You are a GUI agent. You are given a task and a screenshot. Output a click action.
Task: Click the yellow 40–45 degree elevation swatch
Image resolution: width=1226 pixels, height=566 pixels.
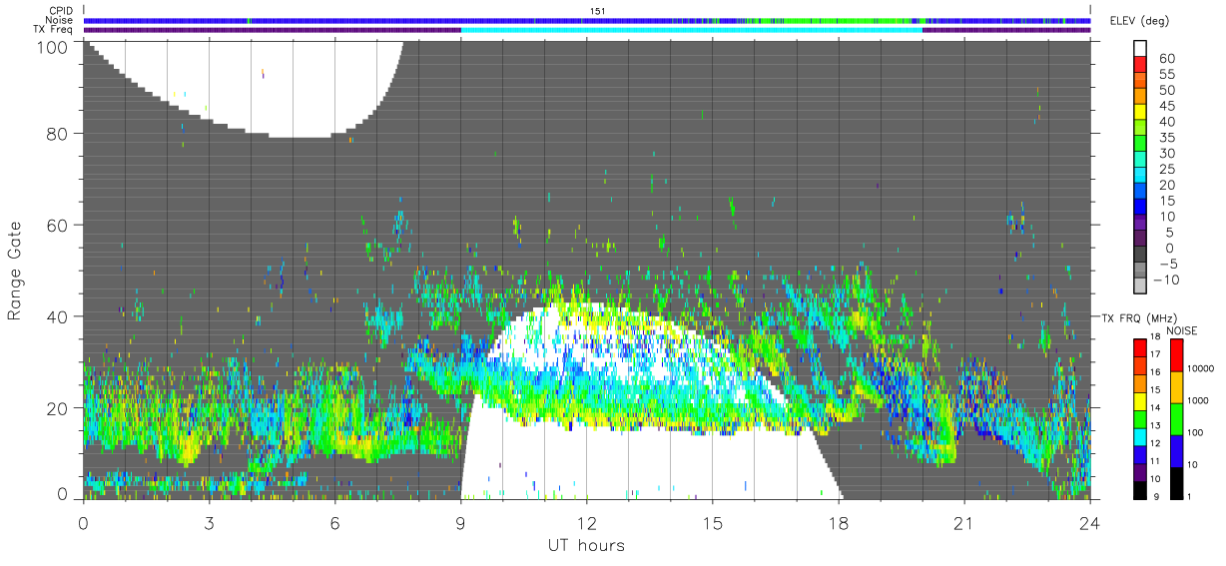tap(1141, 113)
